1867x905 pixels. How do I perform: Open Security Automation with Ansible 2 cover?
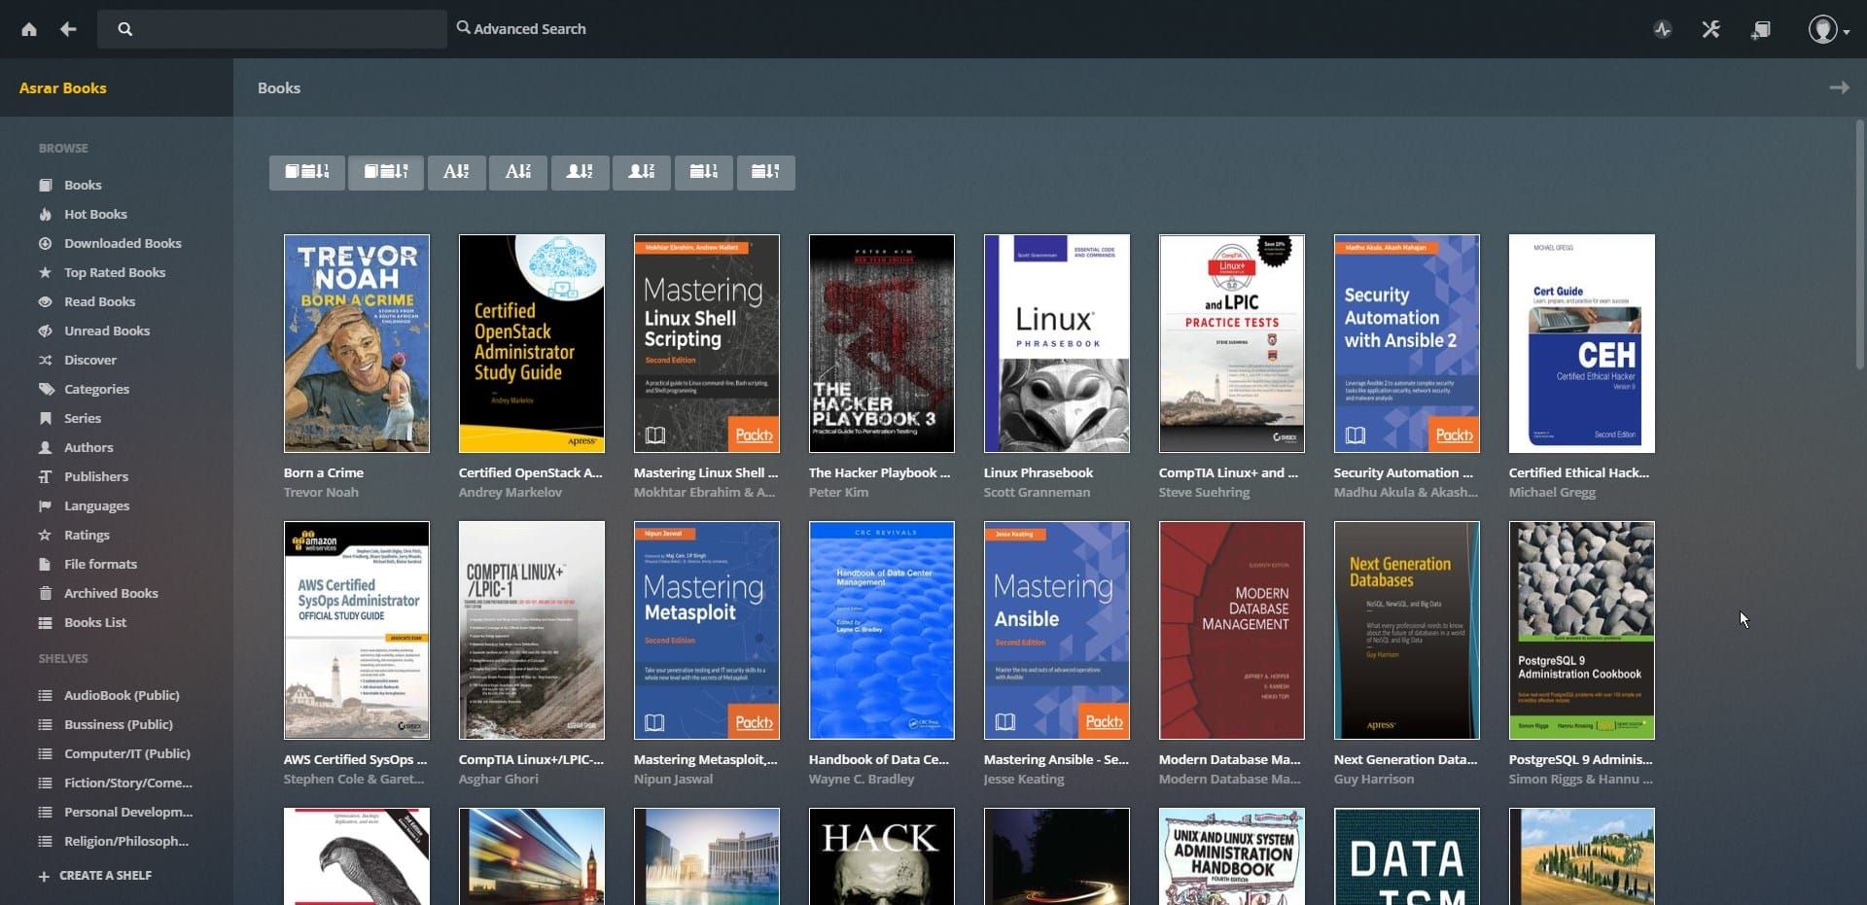pyautogui.click(x=1407, y=343)
